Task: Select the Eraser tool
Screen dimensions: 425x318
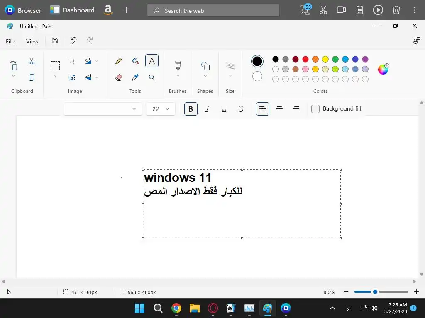Action: (x=118, y=77)
